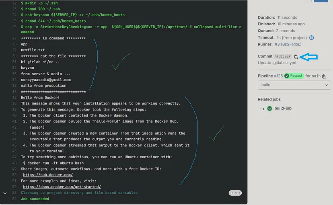Select the 'mkdir -p ~/.ssh' command line
The image size is (333, 205).
(x=39, y=3)
